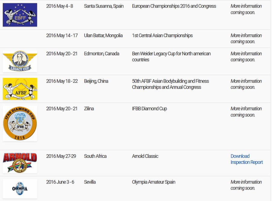The image size is (272, 201).
Task: Open the Download Inspection Report link
Action: 246,159
